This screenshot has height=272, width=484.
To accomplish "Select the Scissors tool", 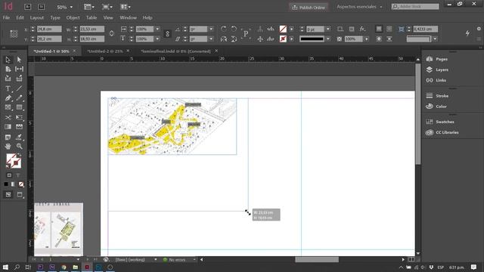I will point(8,118).
